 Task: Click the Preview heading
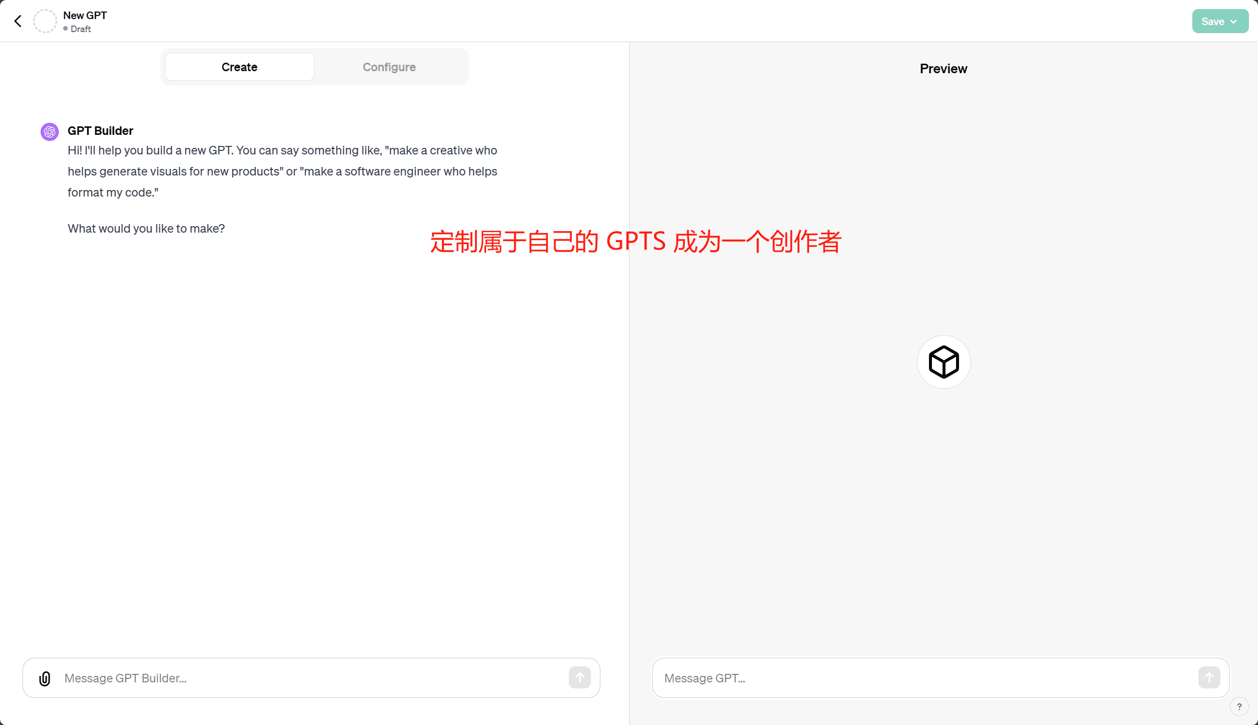coord(943,69)
